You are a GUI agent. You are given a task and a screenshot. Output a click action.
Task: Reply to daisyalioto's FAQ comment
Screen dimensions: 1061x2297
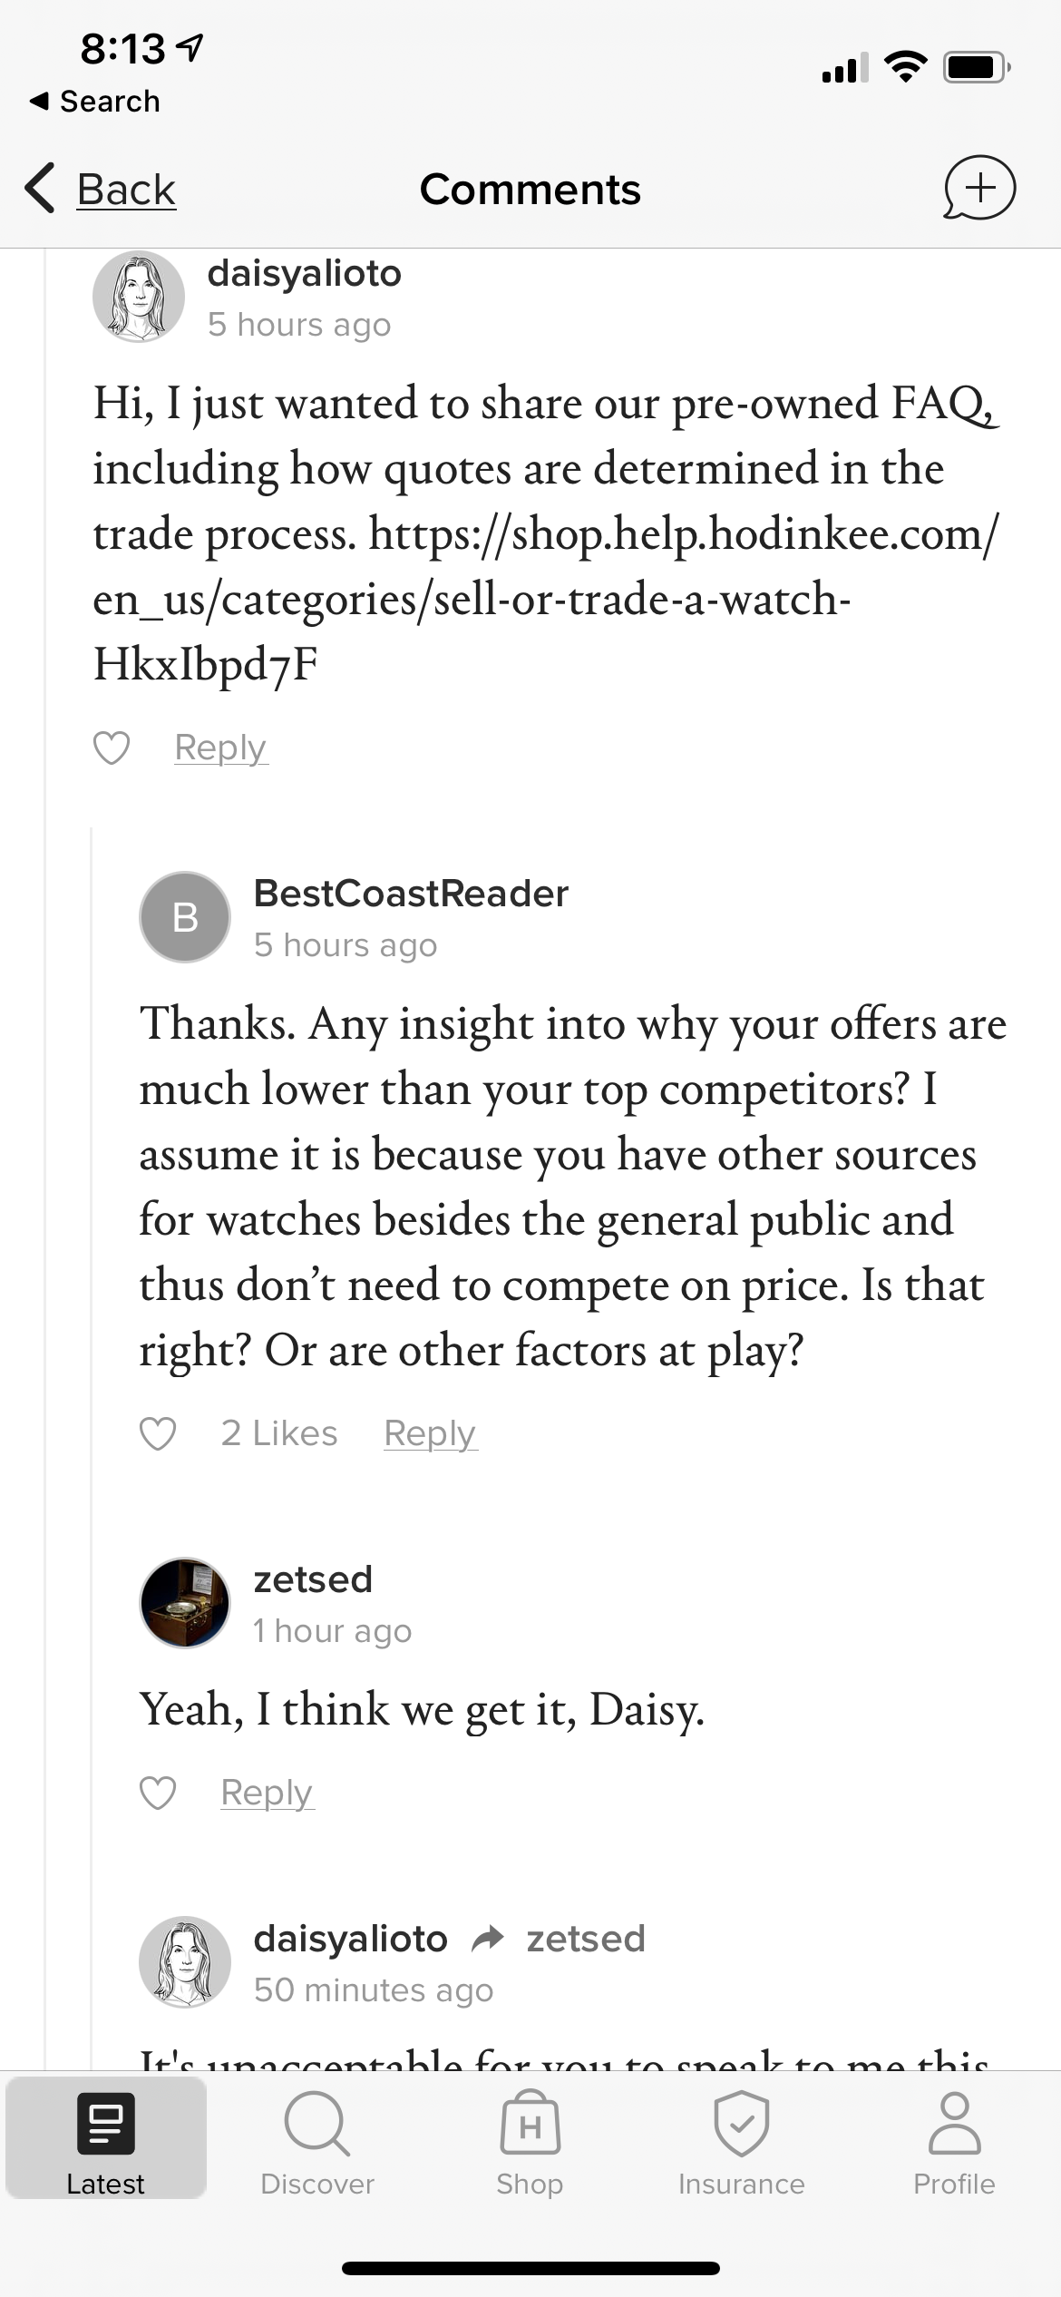(220, 748)
